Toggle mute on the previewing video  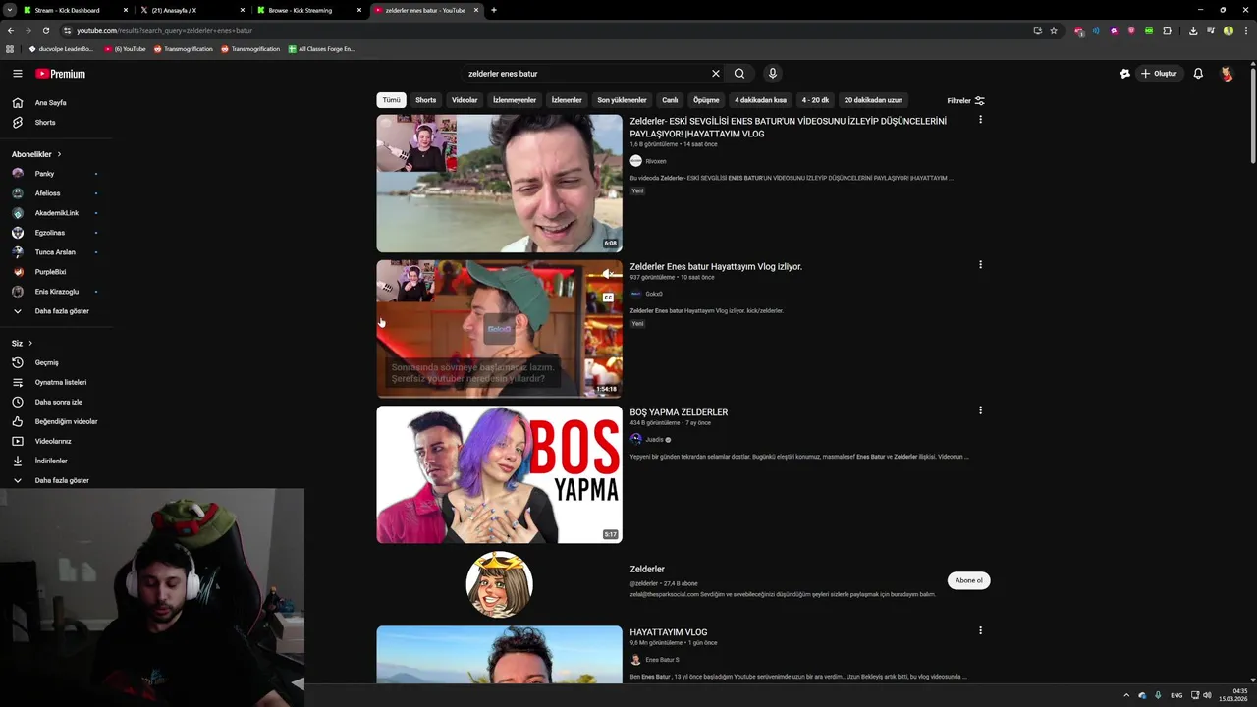click(608, 274)
